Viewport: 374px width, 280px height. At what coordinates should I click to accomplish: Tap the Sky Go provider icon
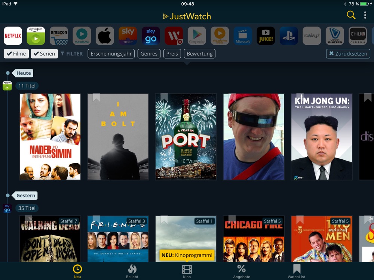pos(151,36)
